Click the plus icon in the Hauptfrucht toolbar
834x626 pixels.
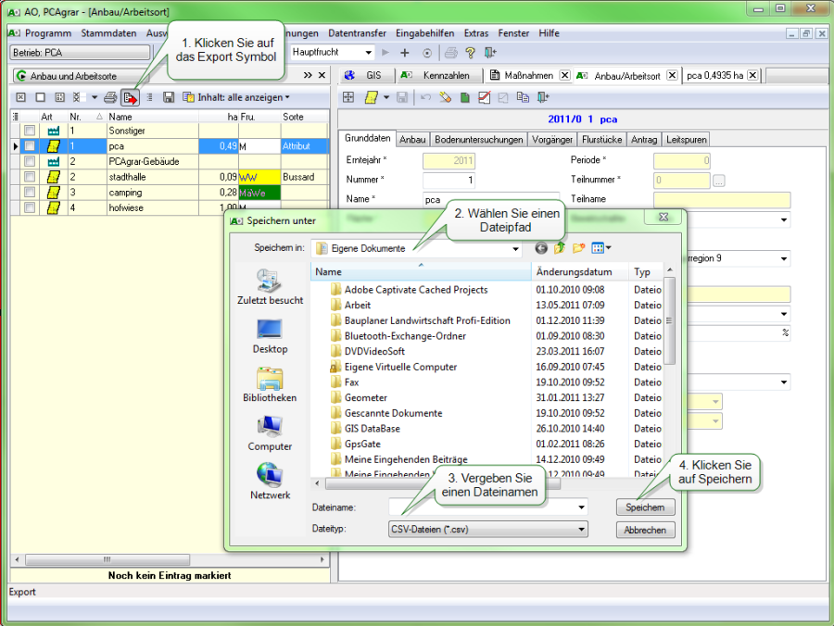click(x=405, y=53)
